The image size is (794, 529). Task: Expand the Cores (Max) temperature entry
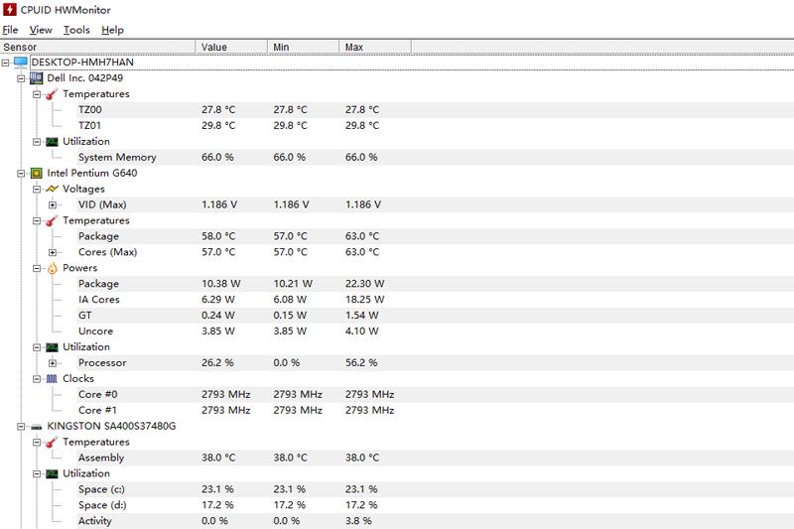54,252
